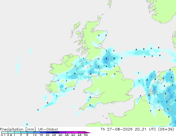
Task: Click the legend label '0.5'
Action: tap(9, 135)
